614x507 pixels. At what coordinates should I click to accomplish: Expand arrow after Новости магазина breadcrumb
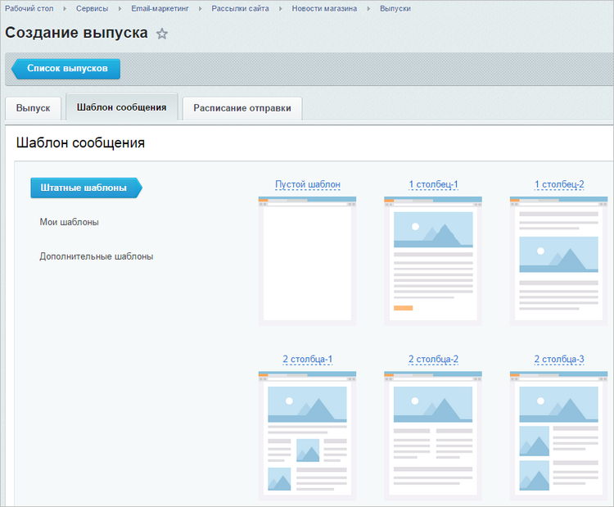point(368,9)
